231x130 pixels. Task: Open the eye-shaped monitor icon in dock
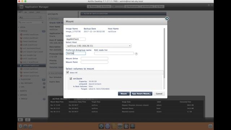click(x=120, y=126)
